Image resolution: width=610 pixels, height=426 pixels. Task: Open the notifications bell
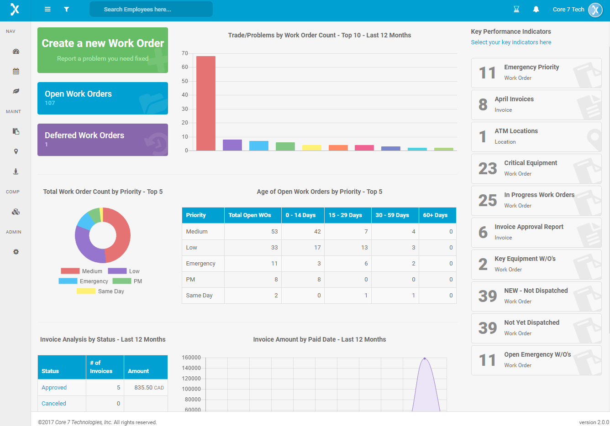click(x=536, y=9)
